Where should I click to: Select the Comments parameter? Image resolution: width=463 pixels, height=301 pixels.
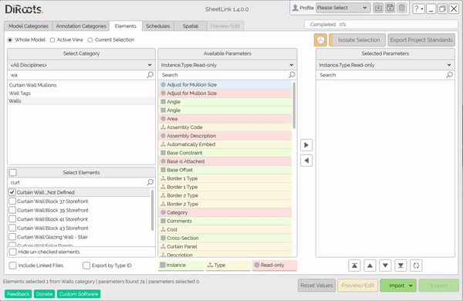coord(225,221)
